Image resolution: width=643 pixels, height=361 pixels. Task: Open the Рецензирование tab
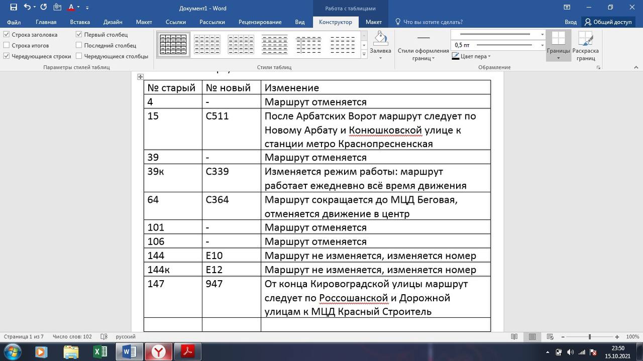[260, 22]
